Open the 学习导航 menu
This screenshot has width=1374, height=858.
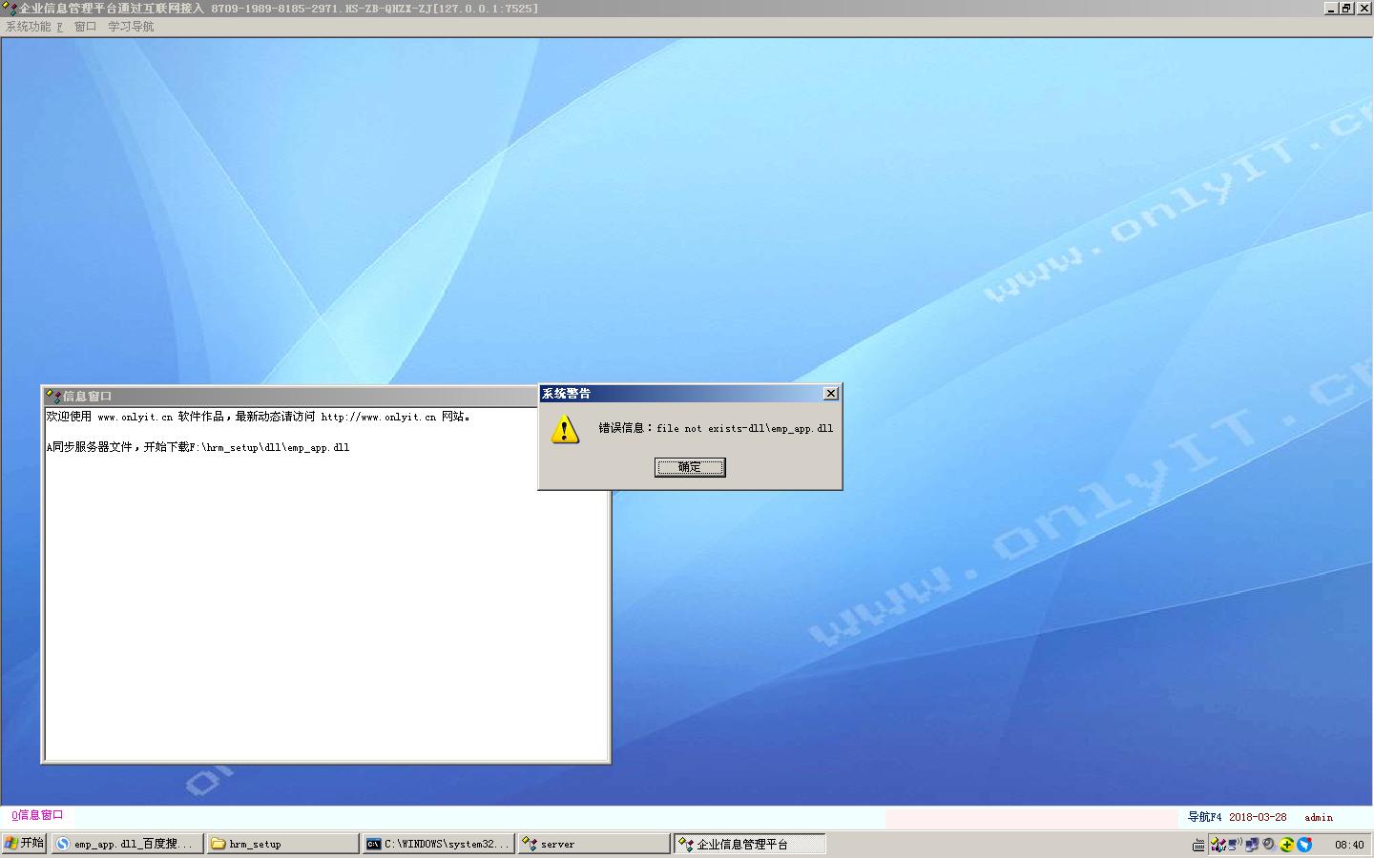tap(131, 27)
